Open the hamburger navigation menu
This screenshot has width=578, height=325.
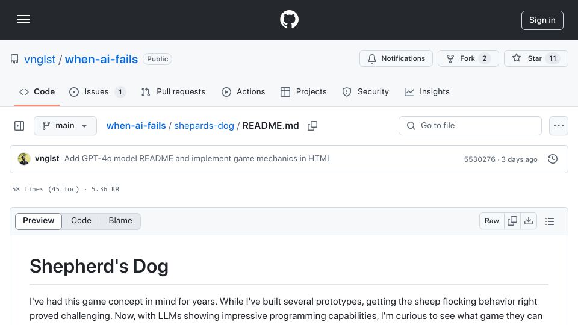point(23,19)
